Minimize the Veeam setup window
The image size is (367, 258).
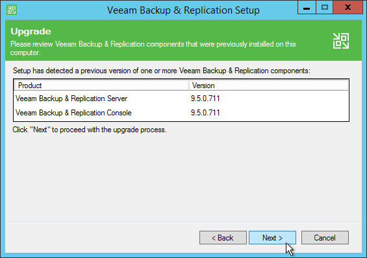coord(307,8)
